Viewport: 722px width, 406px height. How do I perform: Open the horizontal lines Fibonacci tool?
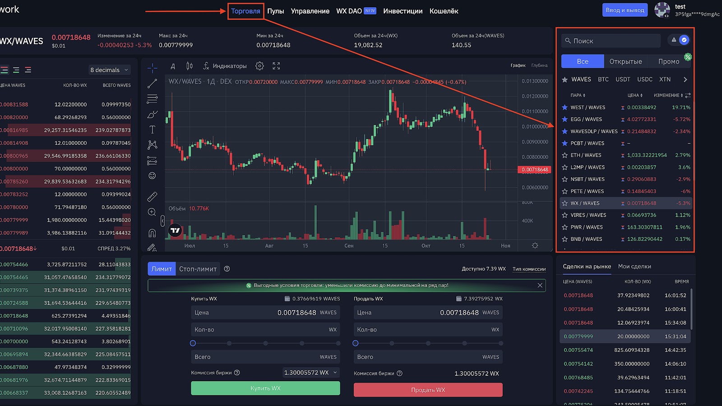coord(153,99)
